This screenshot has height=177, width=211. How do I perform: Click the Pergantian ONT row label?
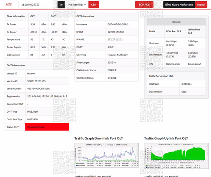pos(15,104)
